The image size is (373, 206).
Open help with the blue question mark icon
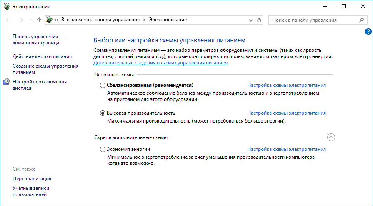(368, 32)
